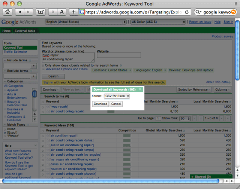Open the Sorted by Relevance dropdown

[194, 89]
